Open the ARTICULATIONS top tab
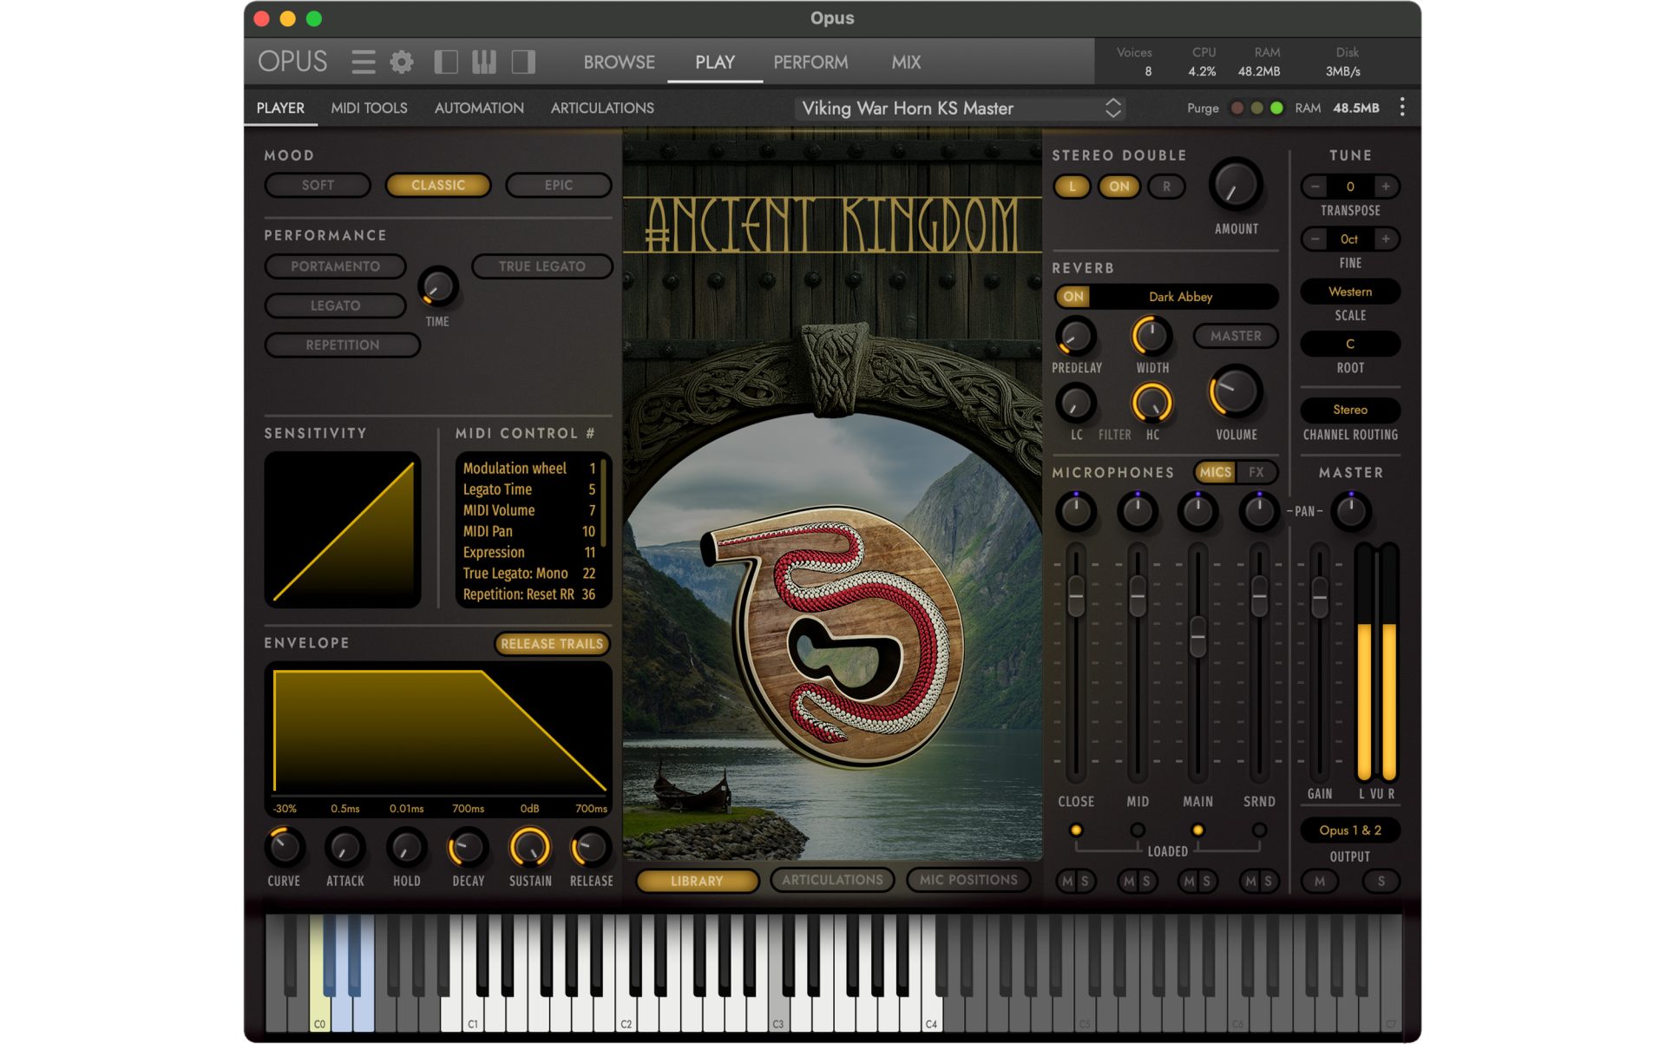The width and height of the screenshot is (1666, 1044). 602,108
